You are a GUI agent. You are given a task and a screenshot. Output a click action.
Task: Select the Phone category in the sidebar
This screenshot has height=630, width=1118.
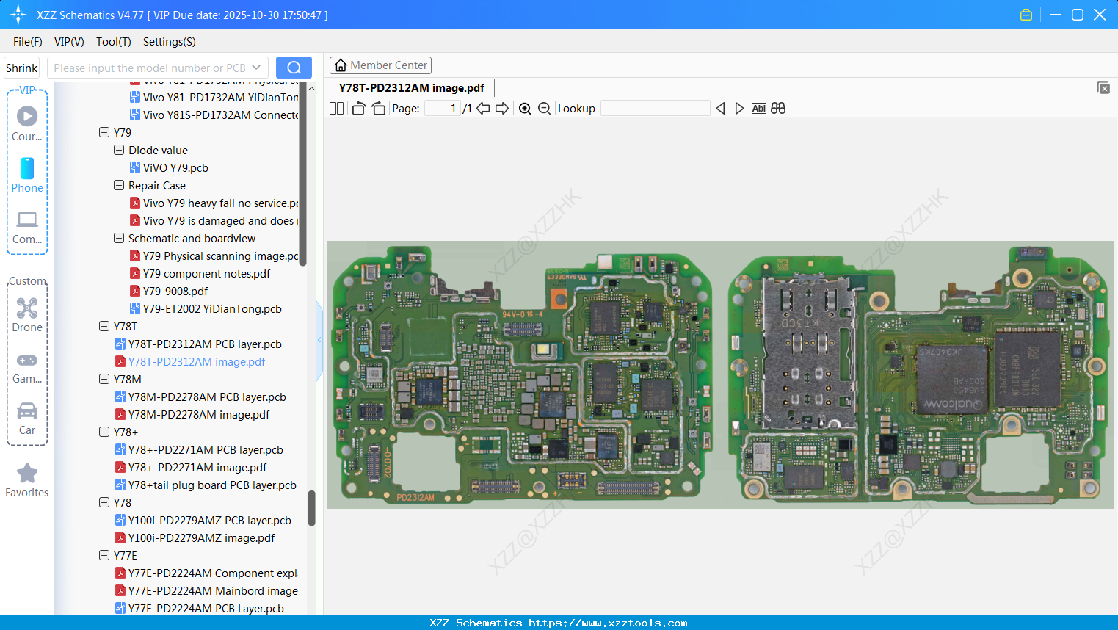click(x=27, y=175)
